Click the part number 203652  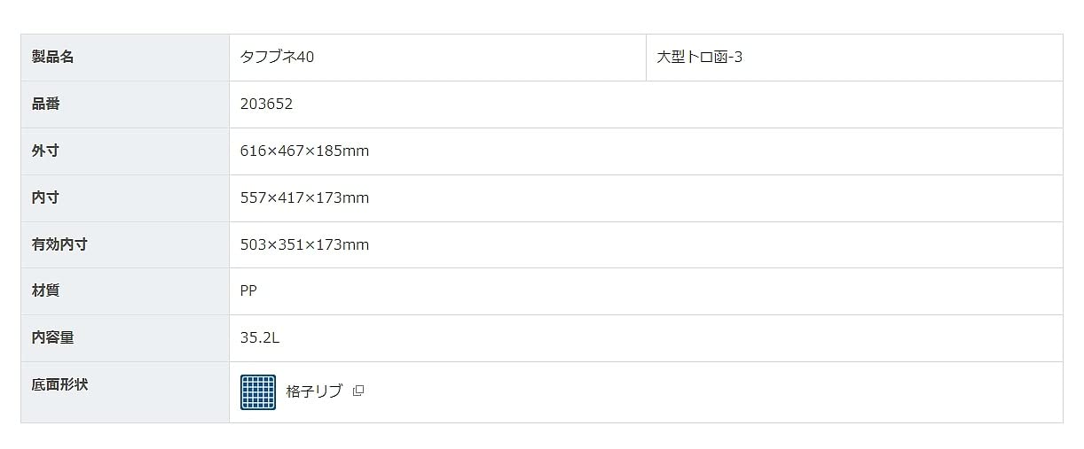click(266, 105)
